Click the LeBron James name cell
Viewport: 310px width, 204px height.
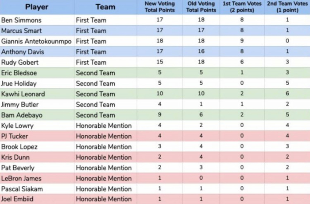[37, 179]
